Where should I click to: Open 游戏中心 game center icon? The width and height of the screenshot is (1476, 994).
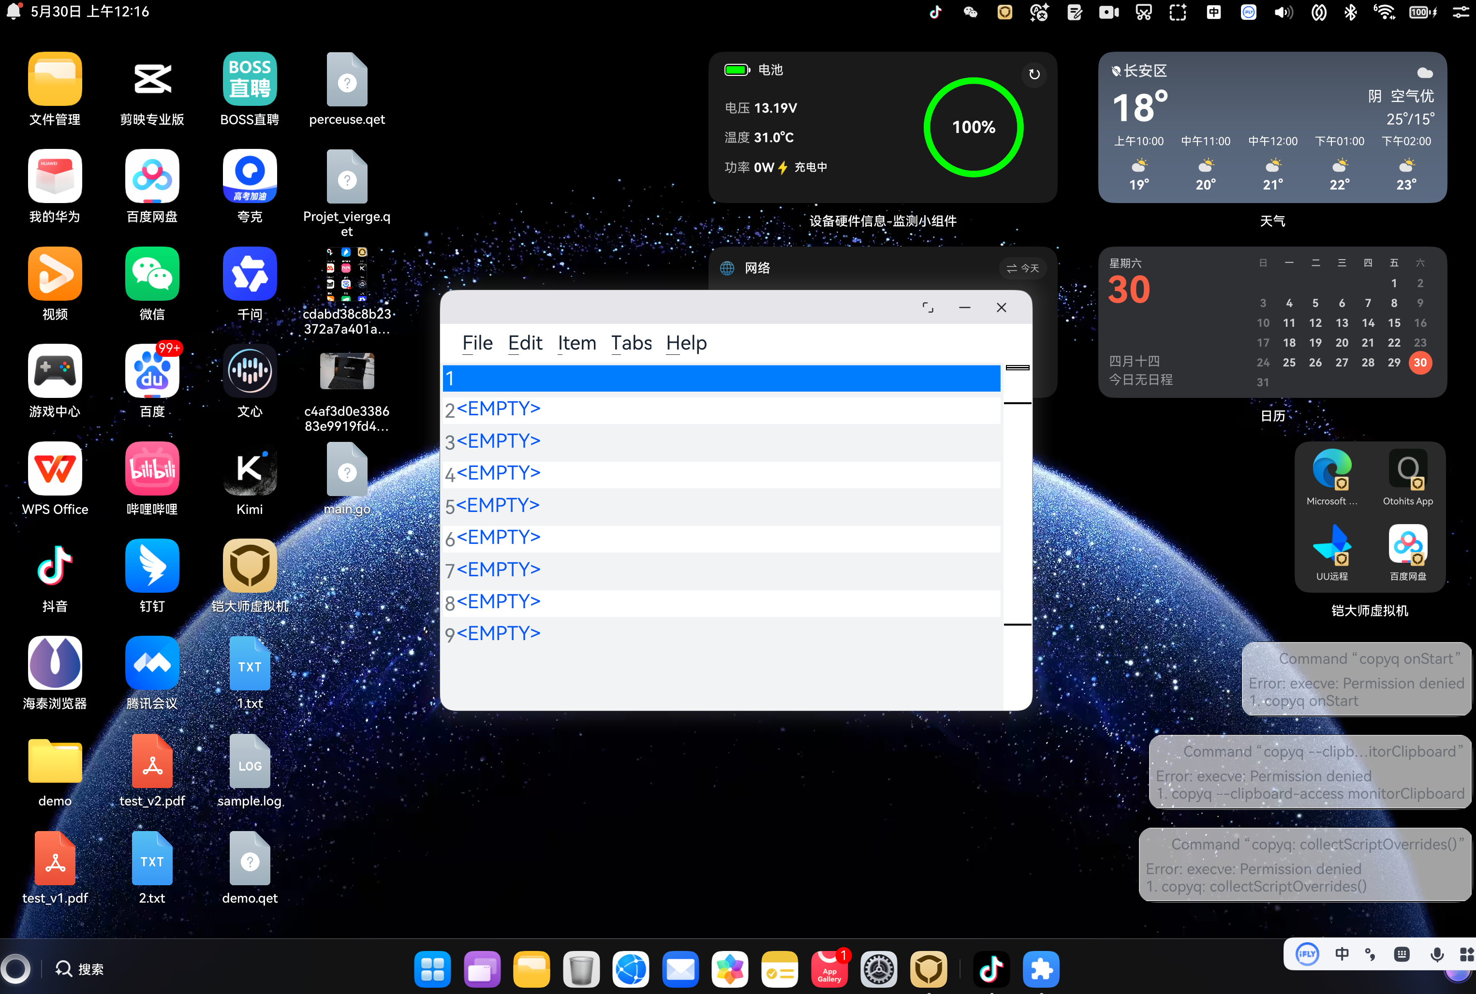coord(55,371)
